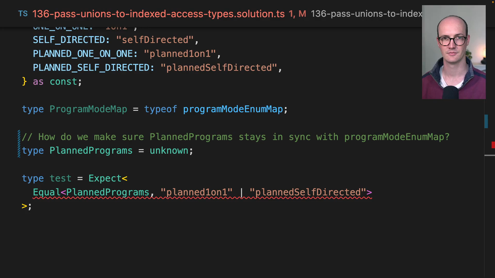Select the 136-pass-unions solution.ts tab
This screenshot has width=495, height=278.
pyautogui.click(x=158, y=14)
